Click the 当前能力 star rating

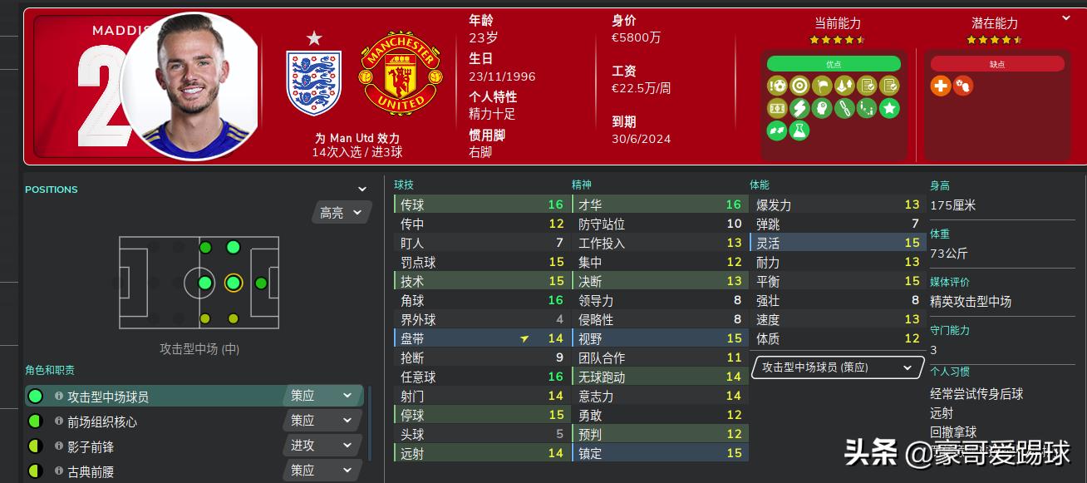pos(836,37)
